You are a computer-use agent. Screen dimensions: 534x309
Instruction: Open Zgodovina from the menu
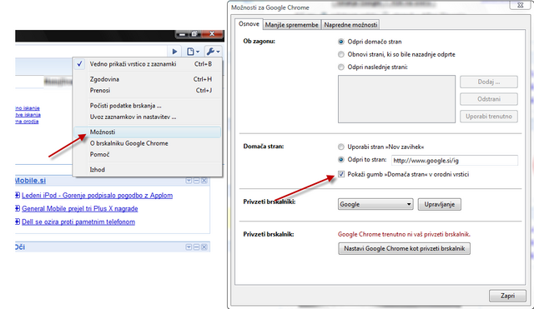148,79
